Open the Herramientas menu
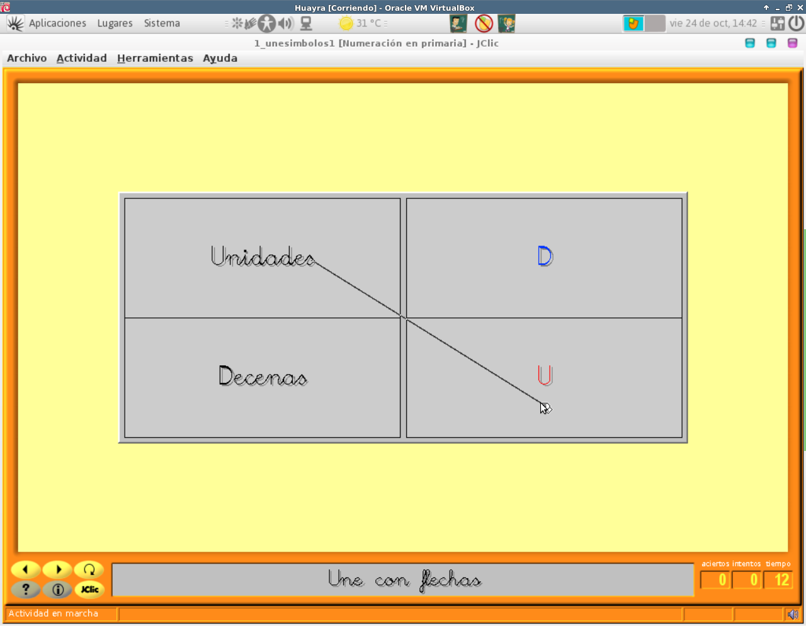The height and width of the screenshot is (626, 806). click(155, 58)
